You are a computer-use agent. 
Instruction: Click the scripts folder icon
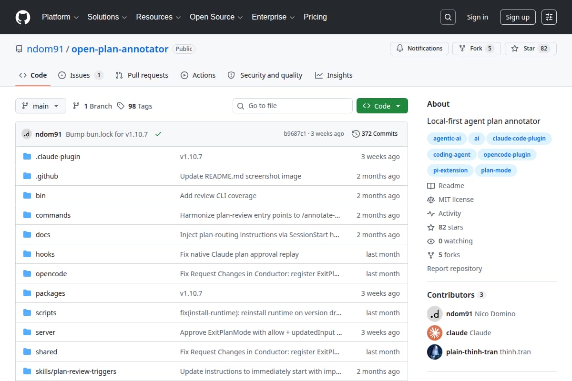coord(27,313)
